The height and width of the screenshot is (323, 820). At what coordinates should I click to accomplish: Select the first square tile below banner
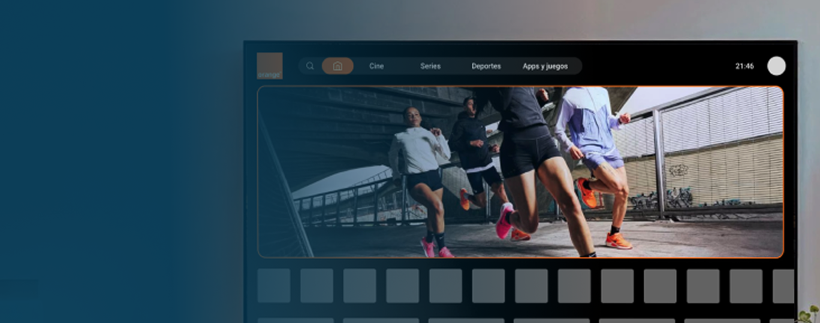point(274,286)
